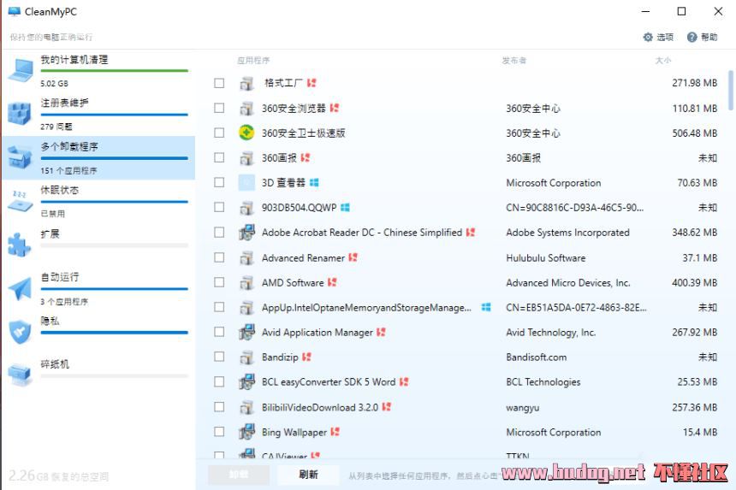Sort by 发布者 column header

pyautogui.click(x=514, y=61)
